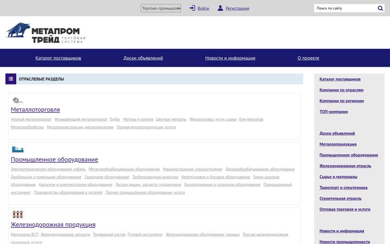Open sidebar Железнодорожная отрасль link
Screen dimensions: 390x244
(x=345, y=166)
